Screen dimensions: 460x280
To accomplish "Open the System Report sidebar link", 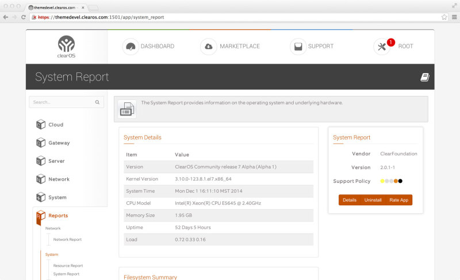I will (66, 274).
